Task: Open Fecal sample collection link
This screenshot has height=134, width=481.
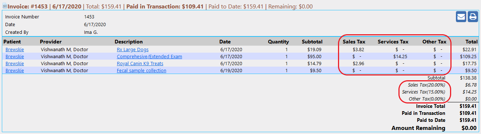Action: [x=142, y=70]
